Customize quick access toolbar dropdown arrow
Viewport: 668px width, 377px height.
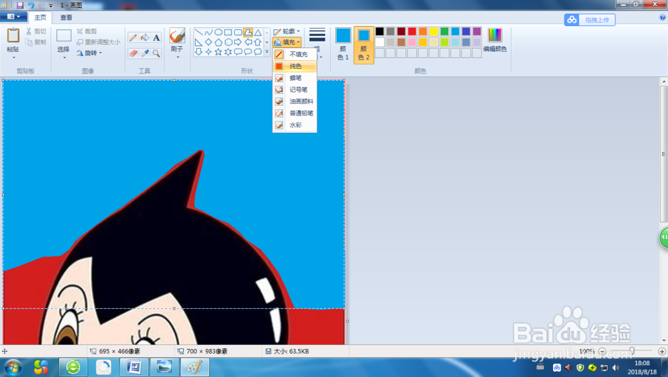pyautogui.click(x=51, y=5)
